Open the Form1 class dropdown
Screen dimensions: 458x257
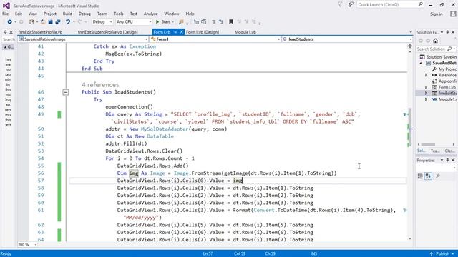[x=215, y=39]
